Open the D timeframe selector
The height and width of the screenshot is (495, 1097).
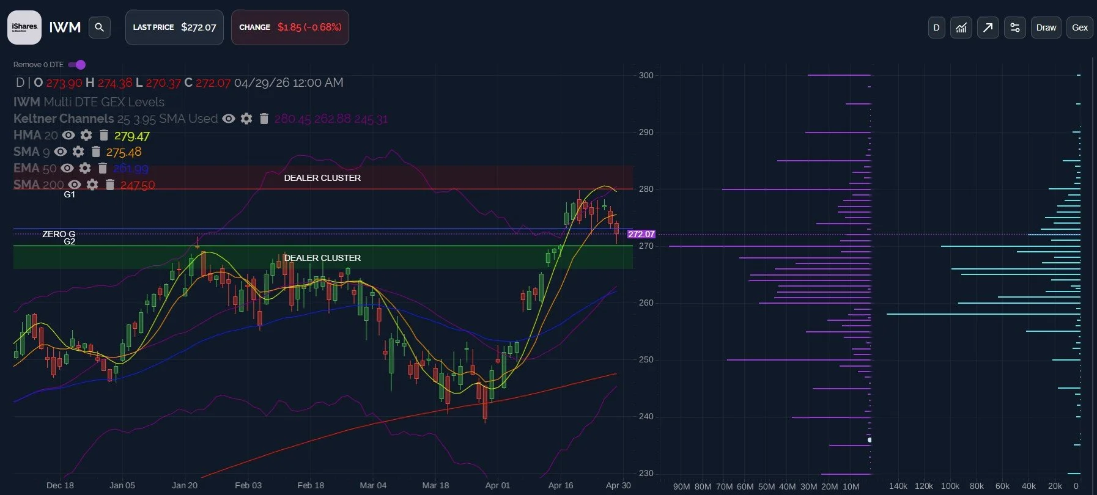click(936, 28)
